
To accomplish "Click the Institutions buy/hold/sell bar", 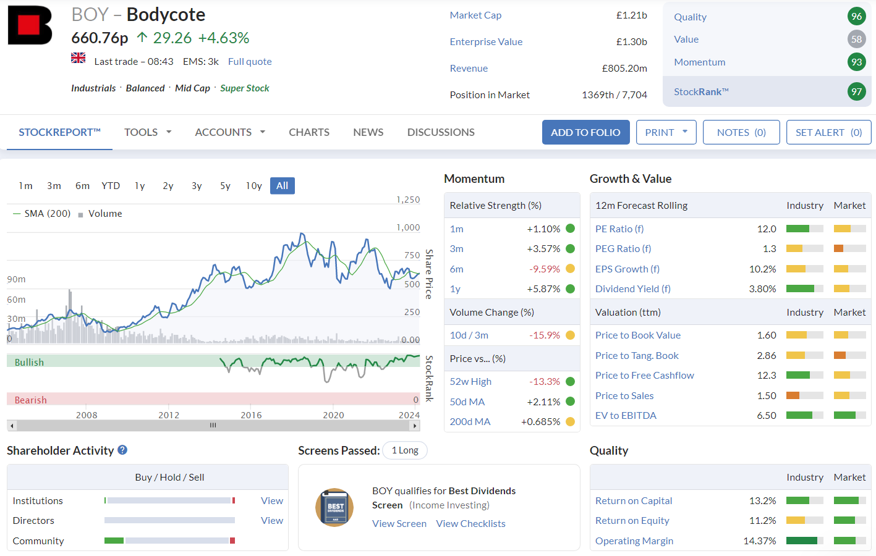I will 170,500.
